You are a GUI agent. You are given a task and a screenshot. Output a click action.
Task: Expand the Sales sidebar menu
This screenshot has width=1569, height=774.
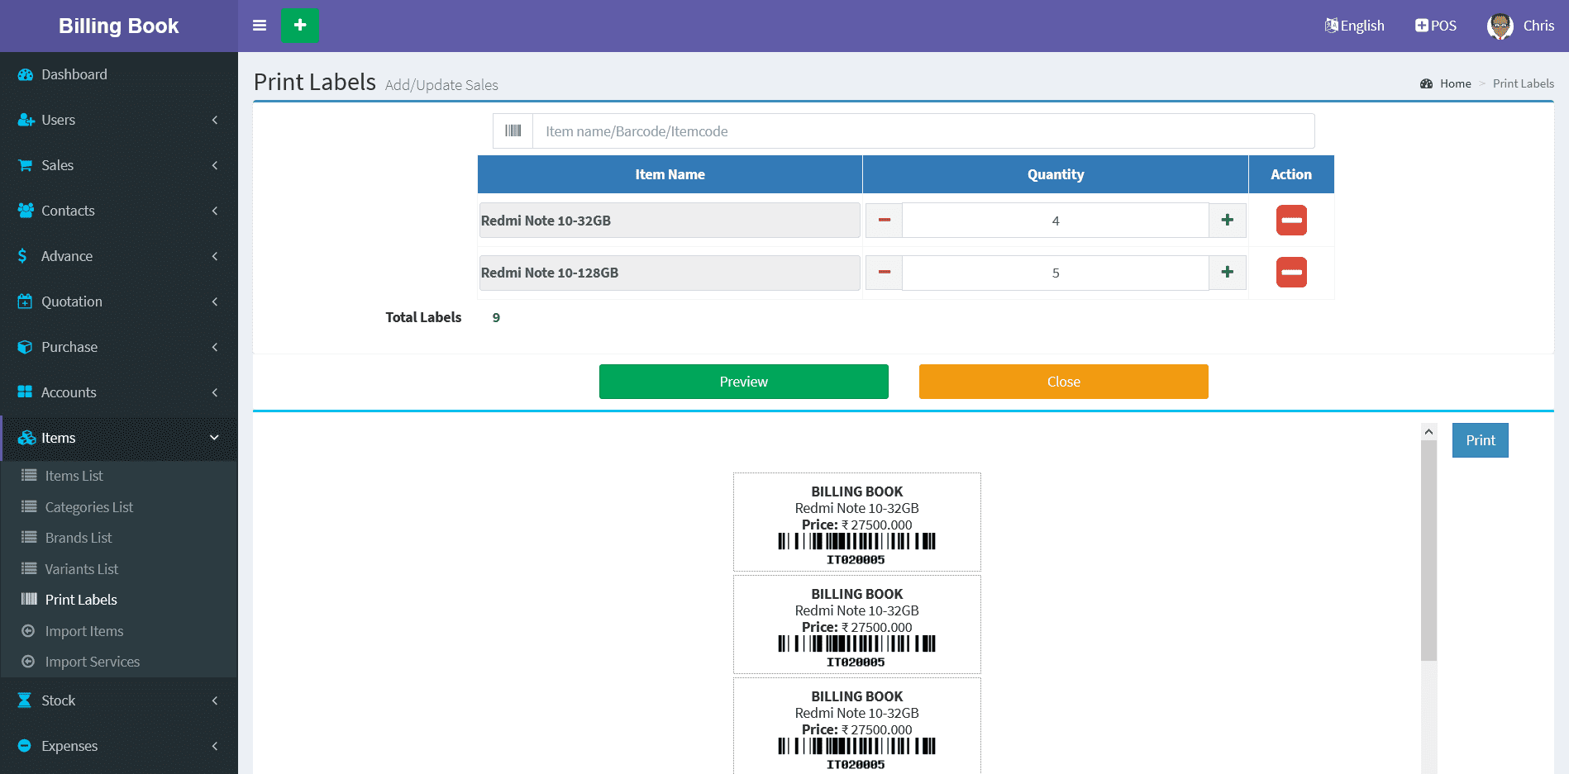point(58,165)
